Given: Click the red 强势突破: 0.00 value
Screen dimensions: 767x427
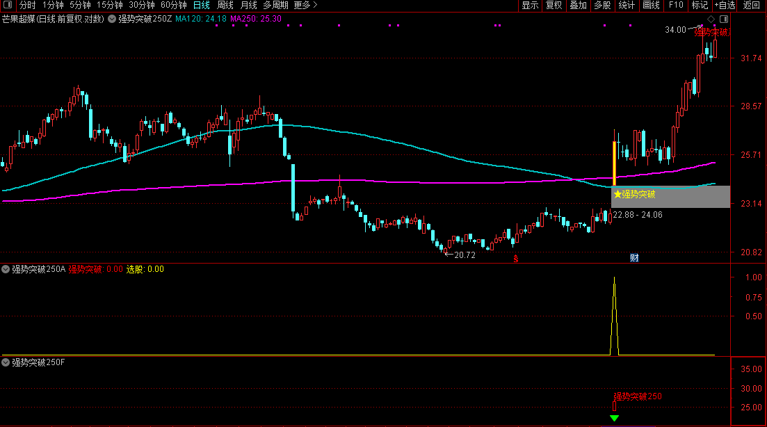Looking at the screenshot, I should (95, 269).
